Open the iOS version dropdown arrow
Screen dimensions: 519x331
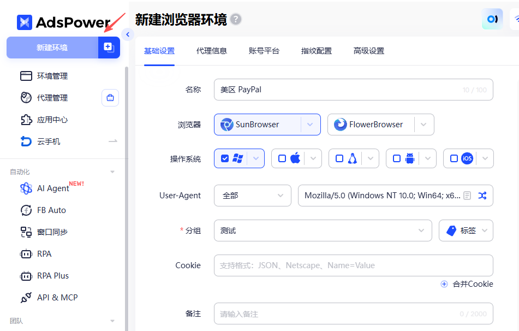[485, 158]
